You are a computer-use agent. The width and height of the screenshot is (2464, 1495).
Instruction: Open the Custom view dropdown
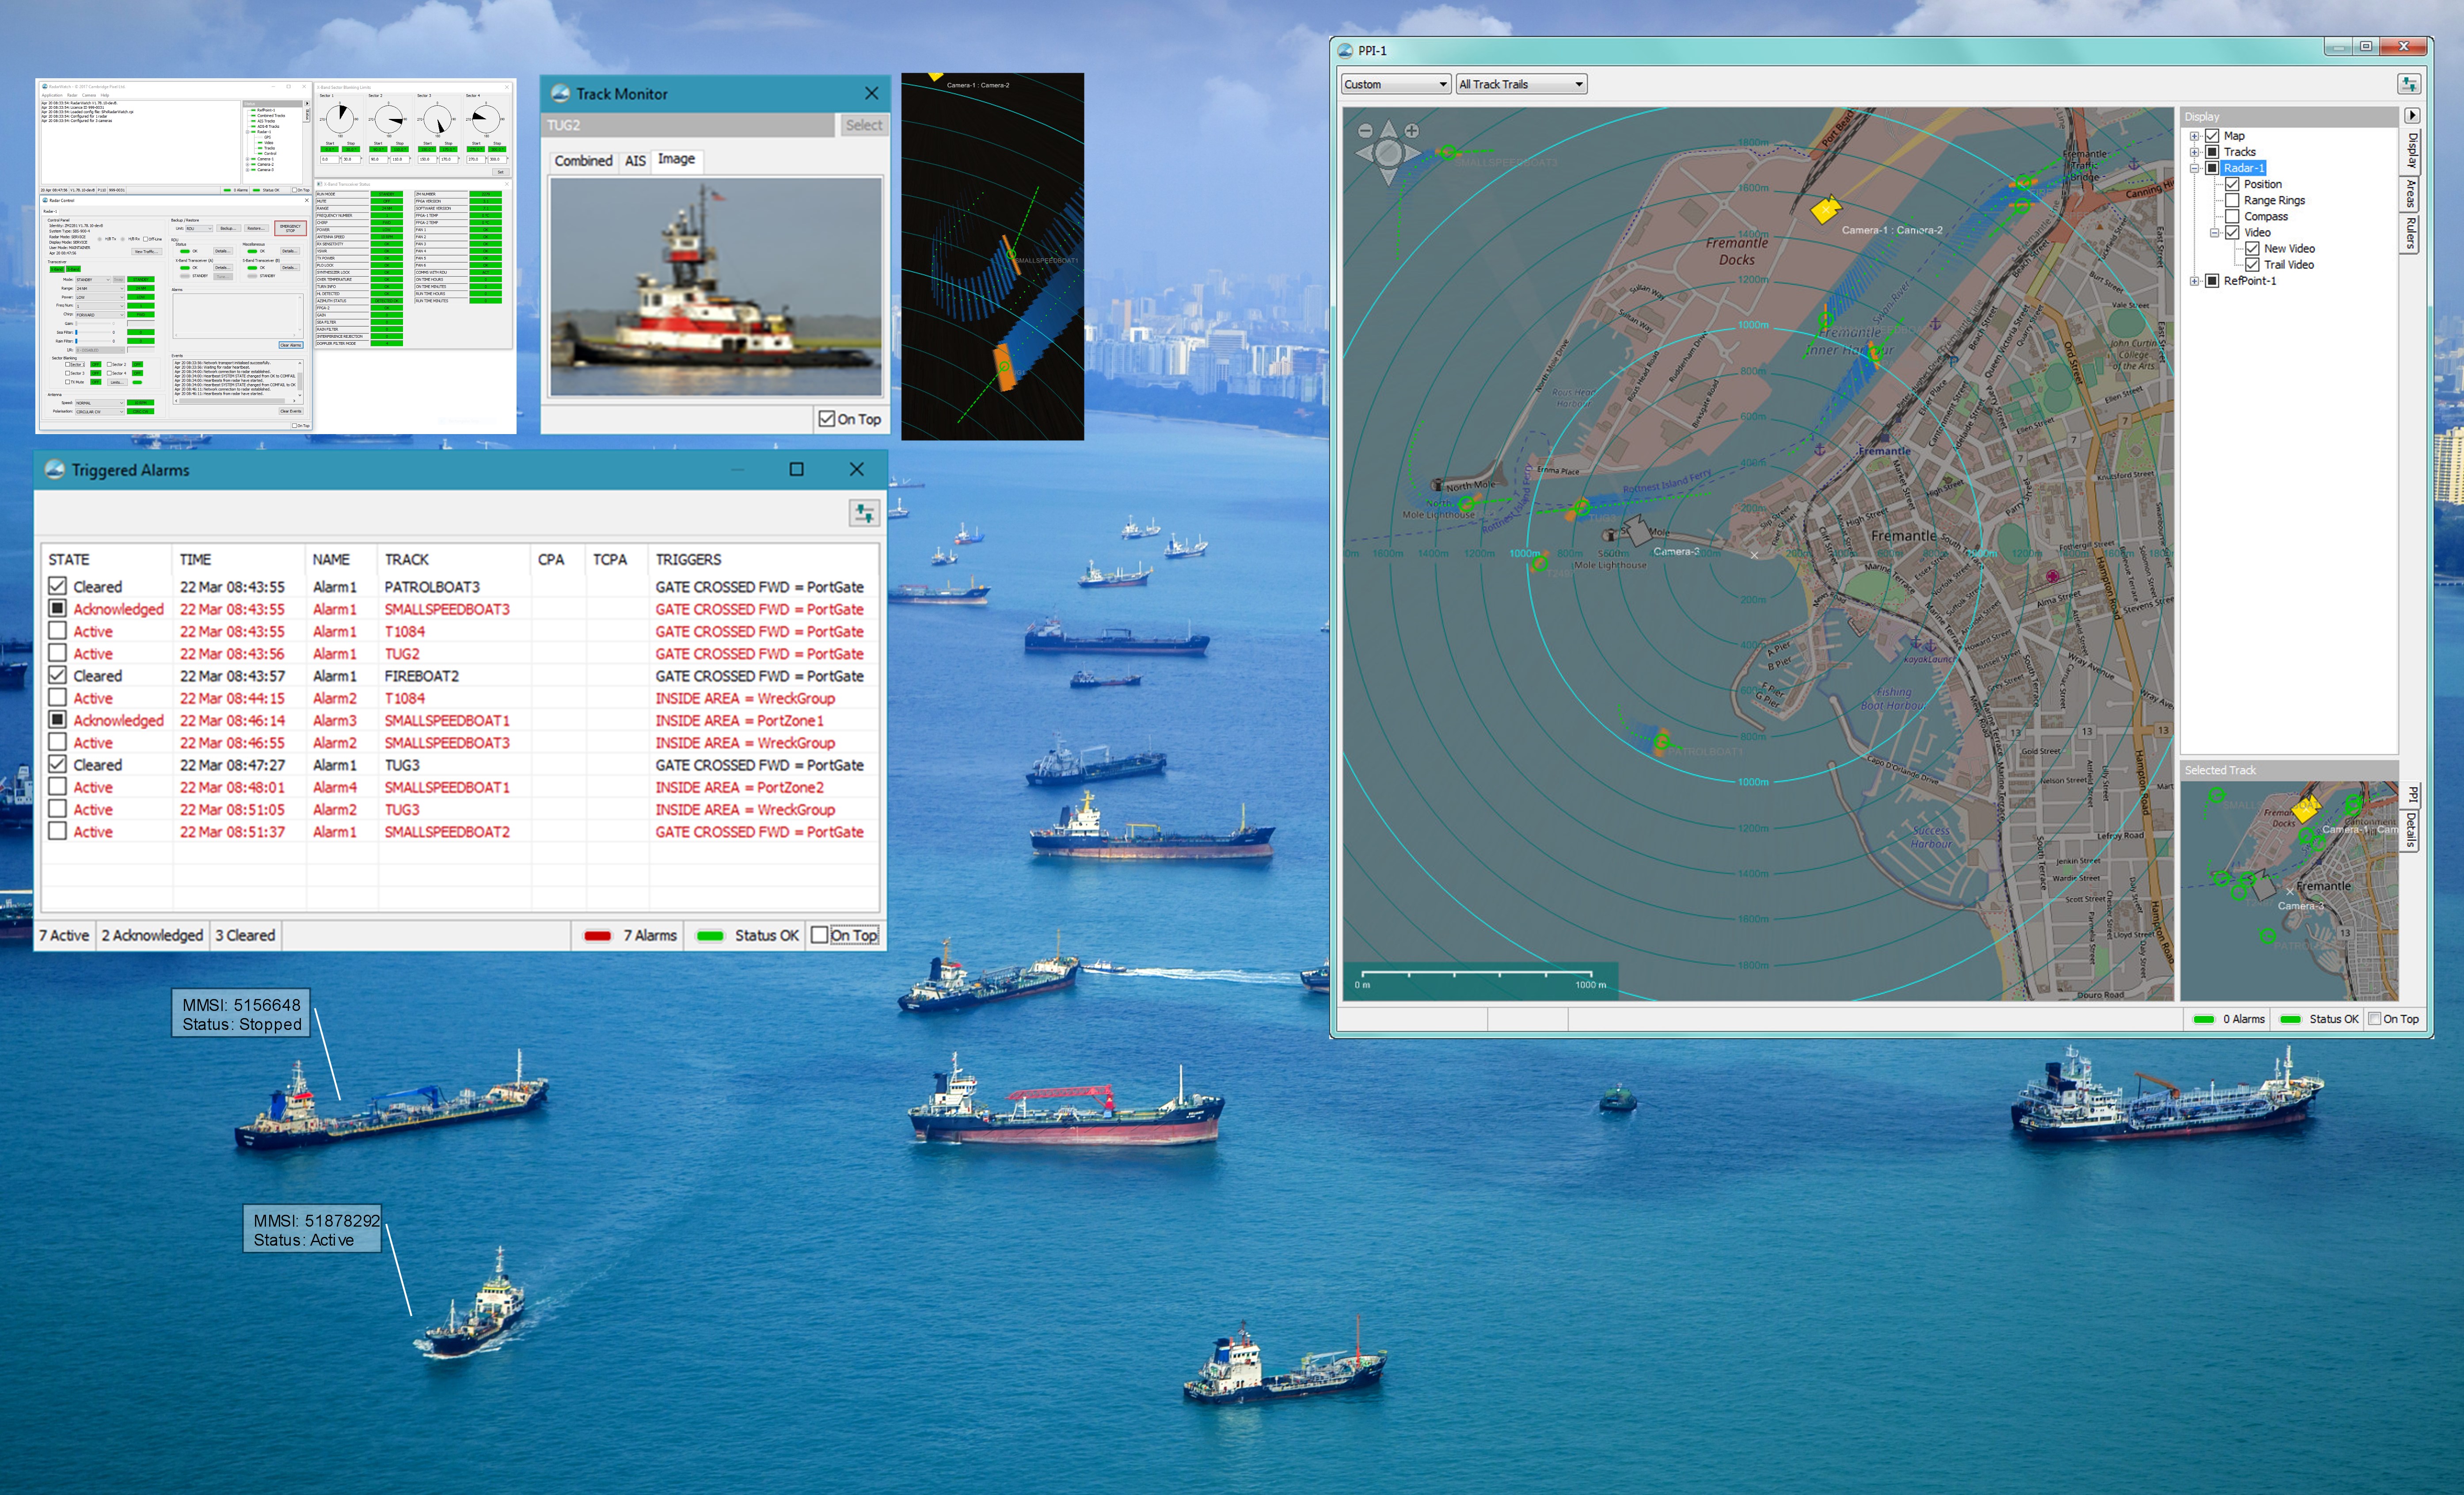pyautogui.click(x=1395, y=84)
